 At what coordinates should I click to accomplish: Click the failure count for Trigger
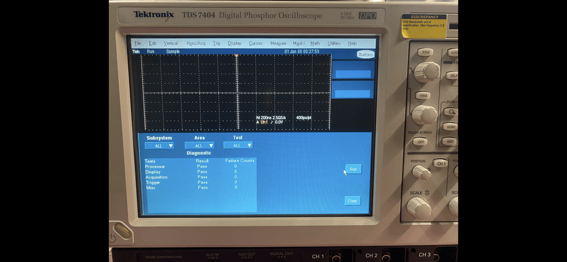coord(236,182)
